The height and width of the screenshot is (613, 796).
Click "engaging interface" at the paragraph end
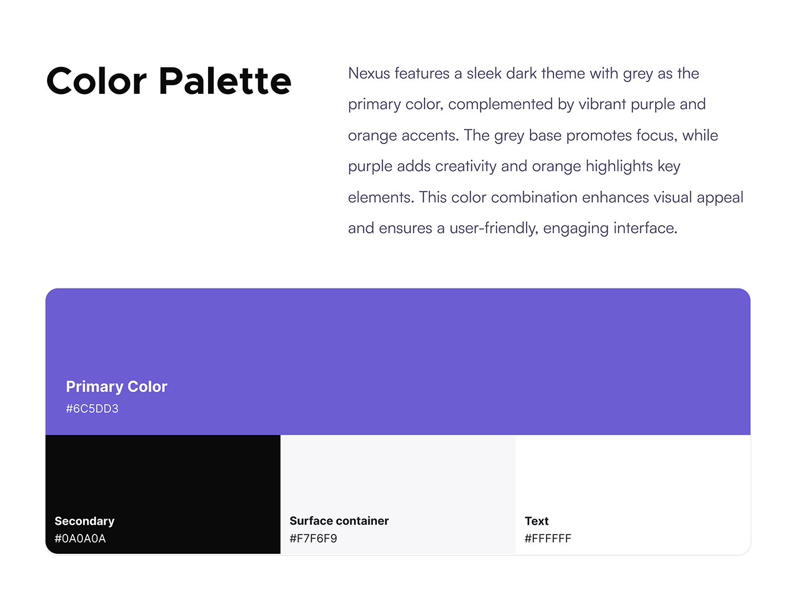coord(610,229)
